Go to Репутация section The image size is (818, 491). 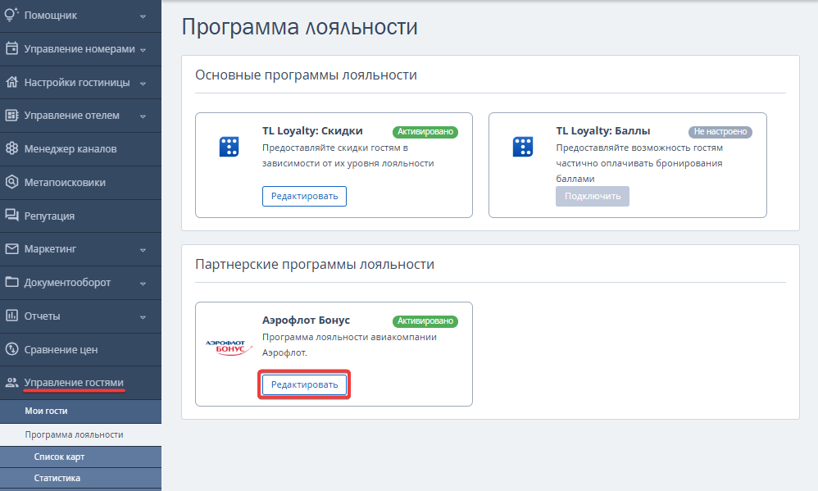click(80, 216)
